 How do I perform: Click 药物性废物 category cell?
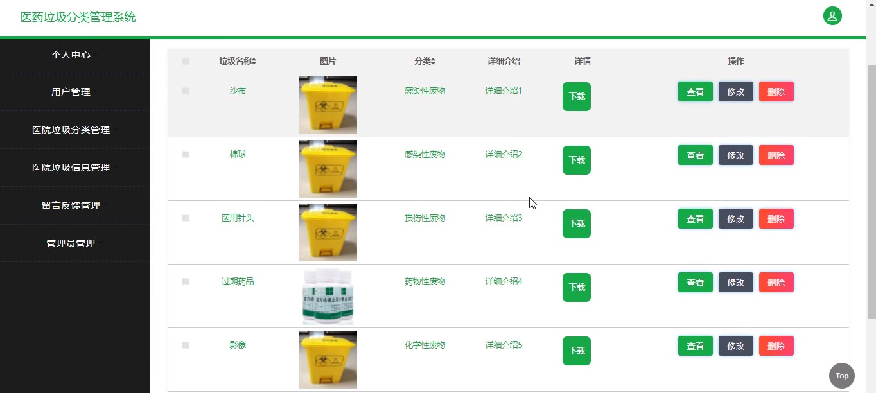pos(425,282)
